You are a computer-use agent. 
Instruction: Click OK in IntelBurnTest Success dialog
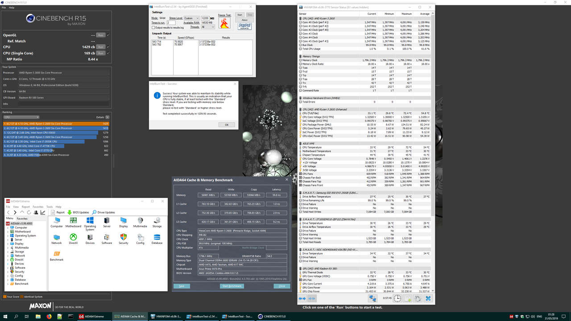[x=227, y=125]
